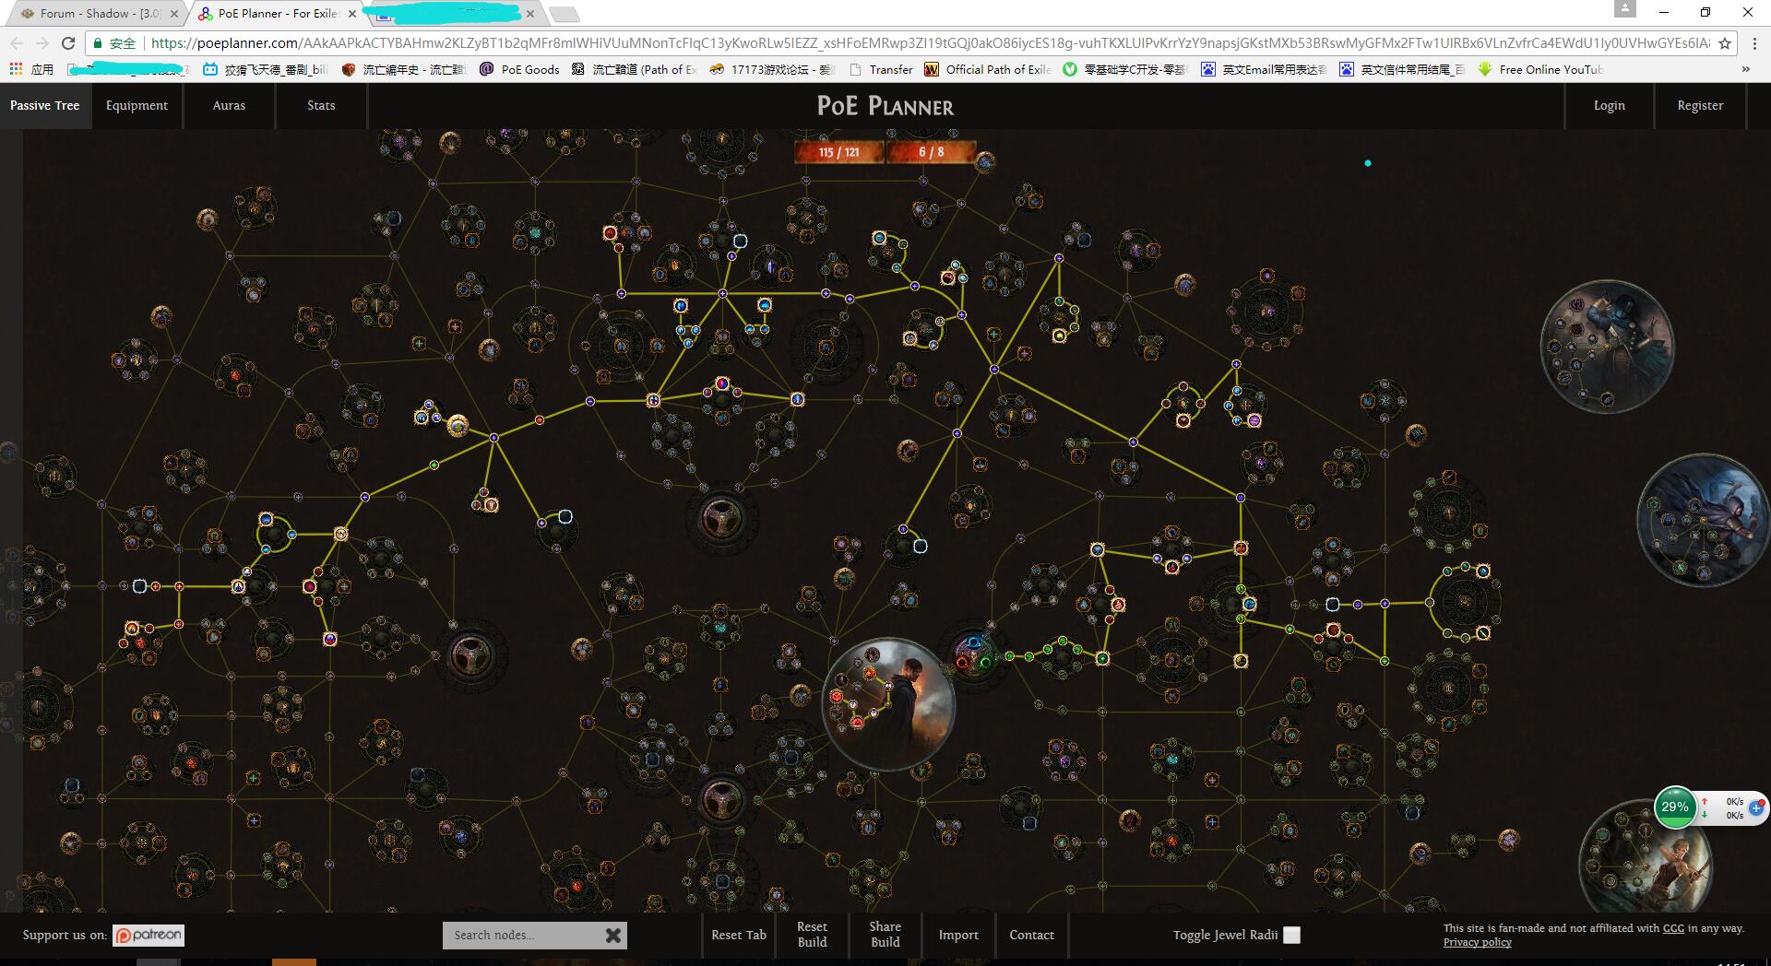
Task: Click the Chrome profile avatar icon
Action: tap(1625, 8)
